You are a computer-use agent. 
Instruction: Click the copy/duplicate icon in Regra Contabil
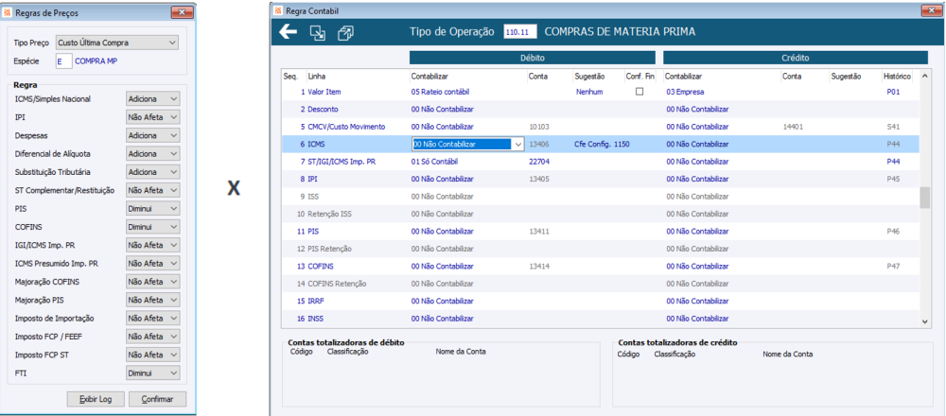345,32
